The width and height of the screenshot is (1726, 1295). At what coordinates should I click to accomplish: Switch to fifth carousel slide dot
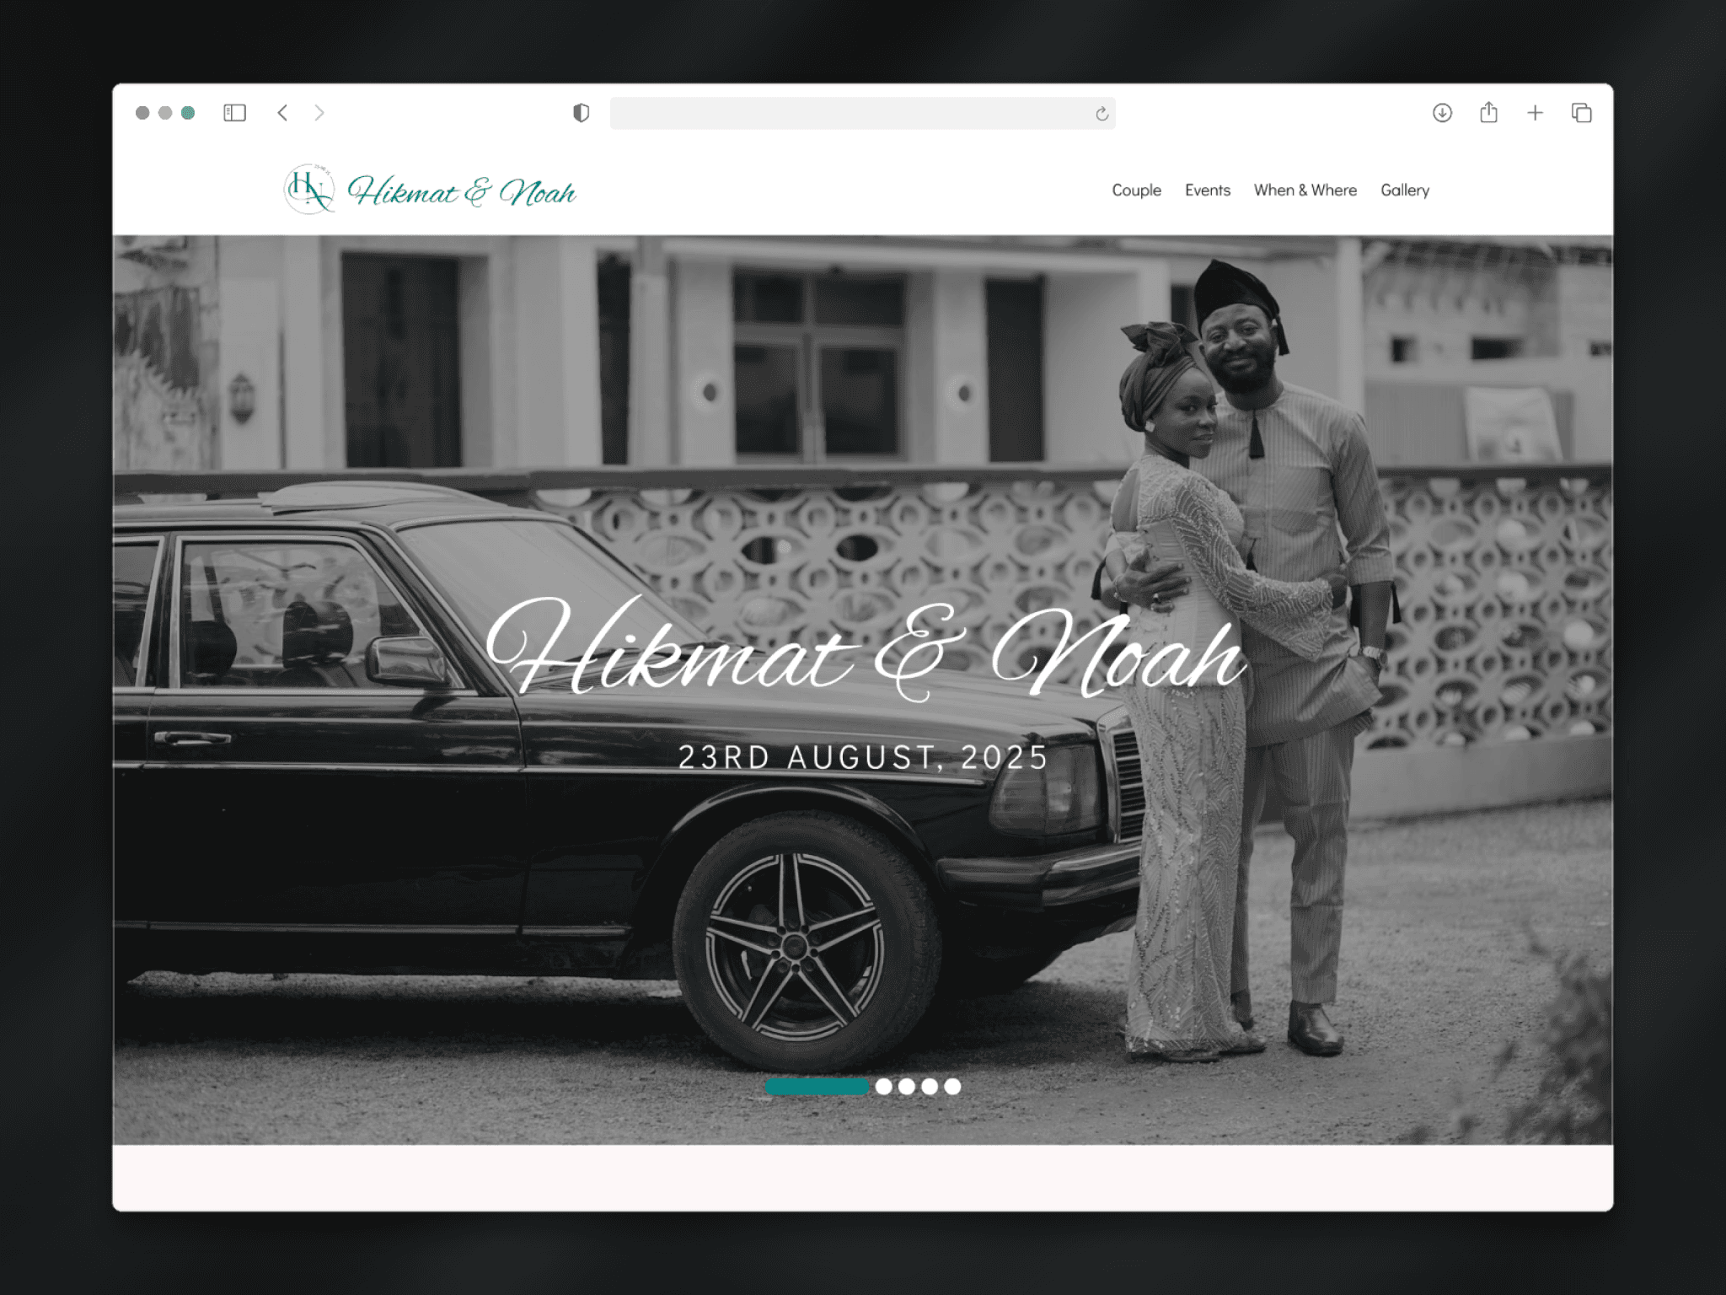pyautogui.click(x=952, y=1087)
